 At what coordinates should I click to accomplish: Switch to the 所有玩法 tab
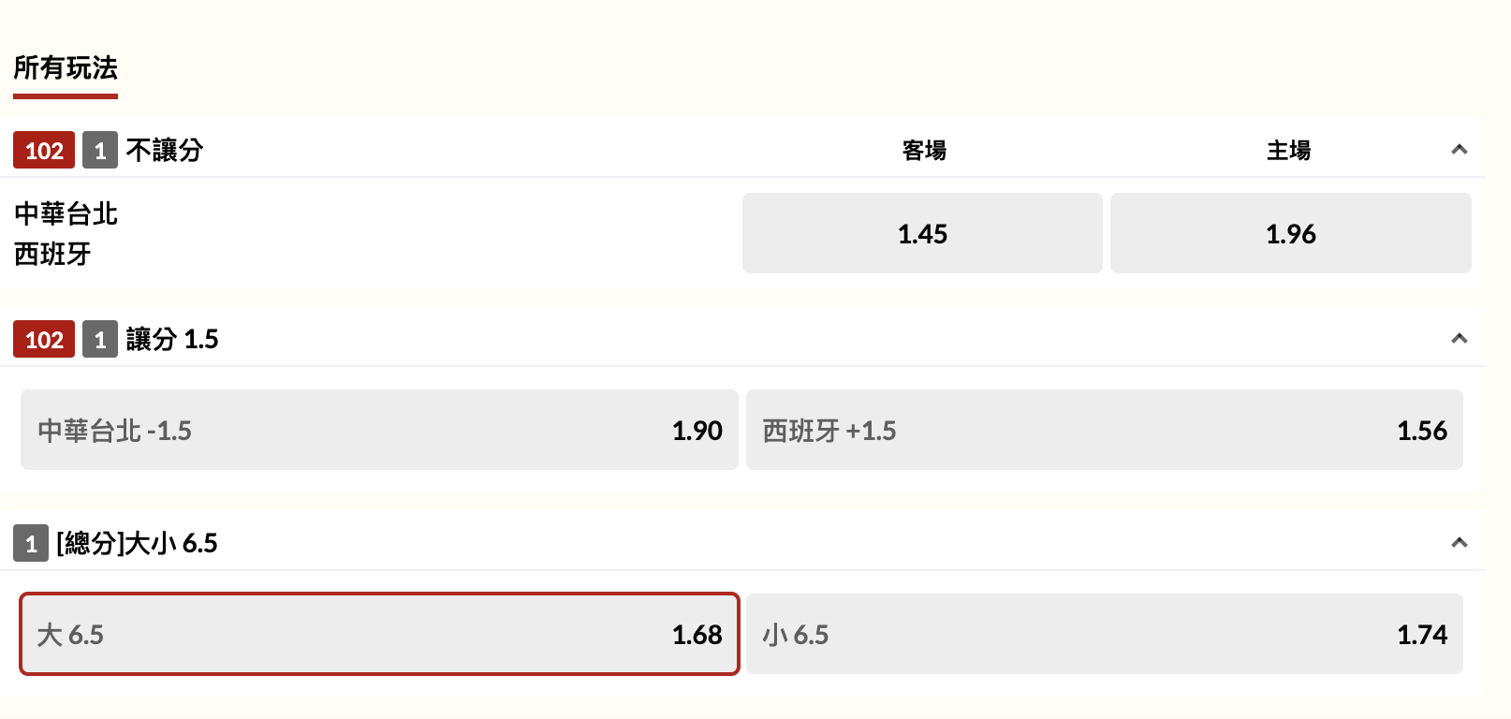[64, 68]
